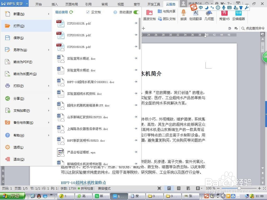Switch to the 开发工具 ribbon tab
Screen dimensions: 267x200
154,4
